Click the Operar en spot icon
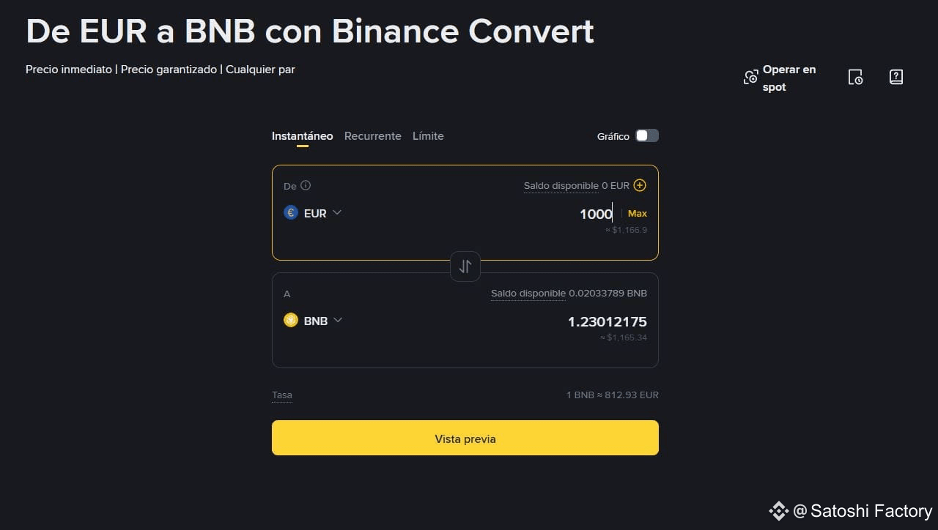The height and width of the screenshot is (530, 938). tap(750, 78)
